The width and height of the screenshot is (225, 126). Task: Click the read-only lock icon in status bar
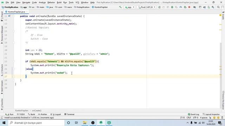click(210, 118)
